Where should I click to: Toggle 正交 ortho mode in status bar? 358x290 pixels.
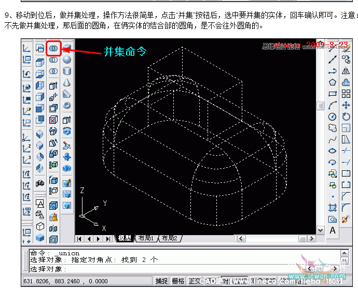[195, 281]
